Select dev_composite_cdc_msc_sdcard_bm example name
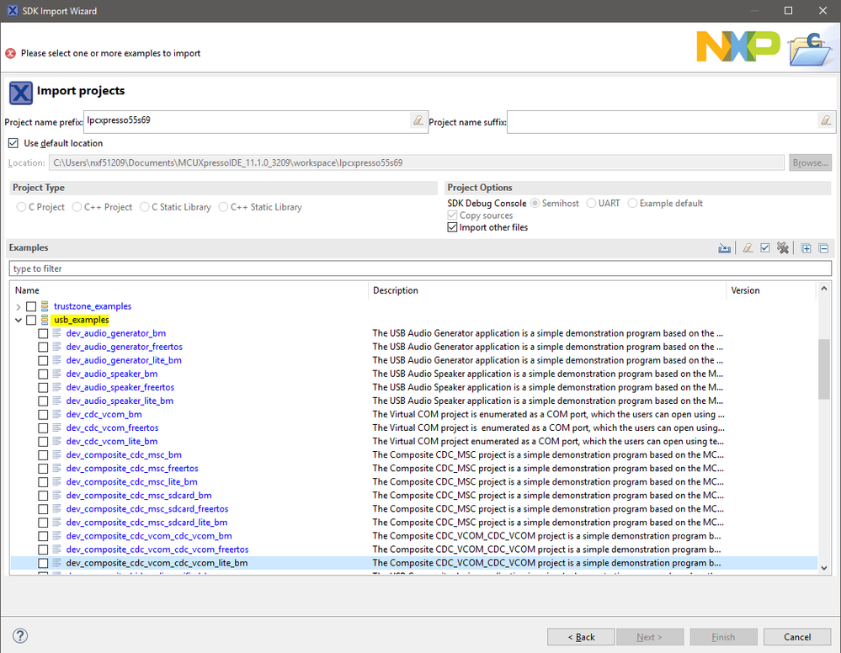 [139, 496]
